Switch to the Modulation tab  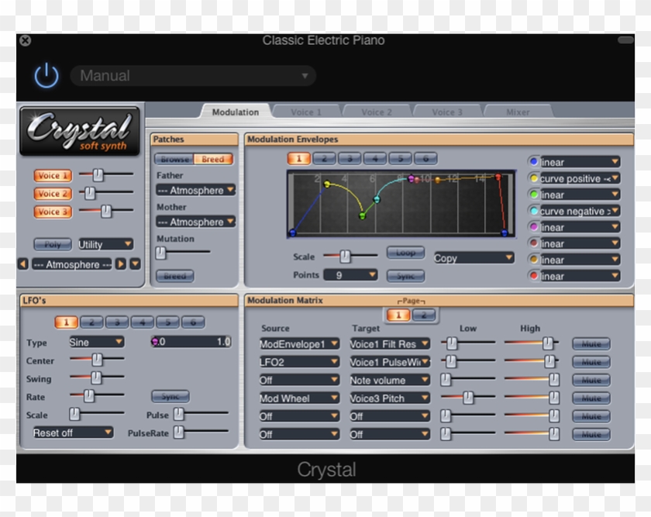(x=236, y=112)
